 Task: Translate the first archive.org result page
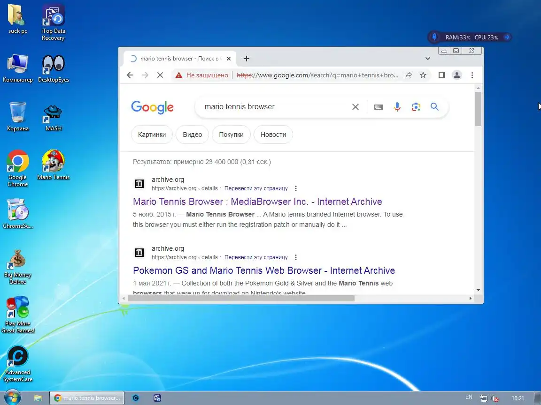[x=256, y=188]
